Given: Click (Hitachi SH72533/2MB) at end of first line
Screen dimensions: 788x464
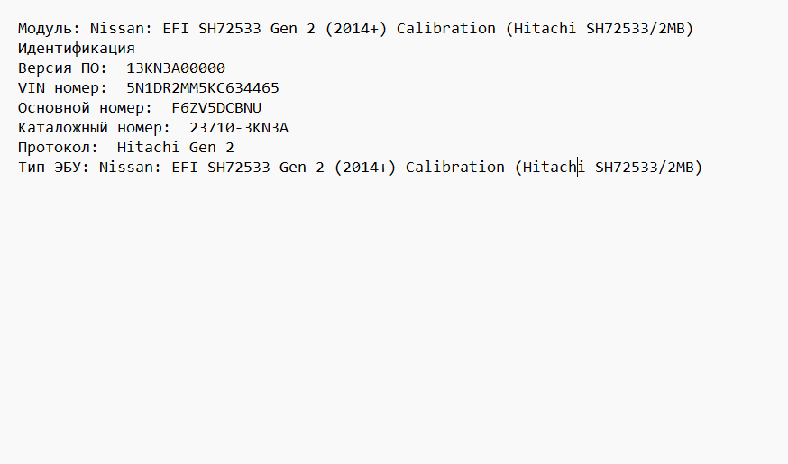Looking at the screenshot, I should (x=600, y=29).
